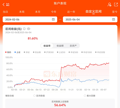Enable the 创业板 legend series
This screenshot has height=108, width=120.
coord(37,52)
